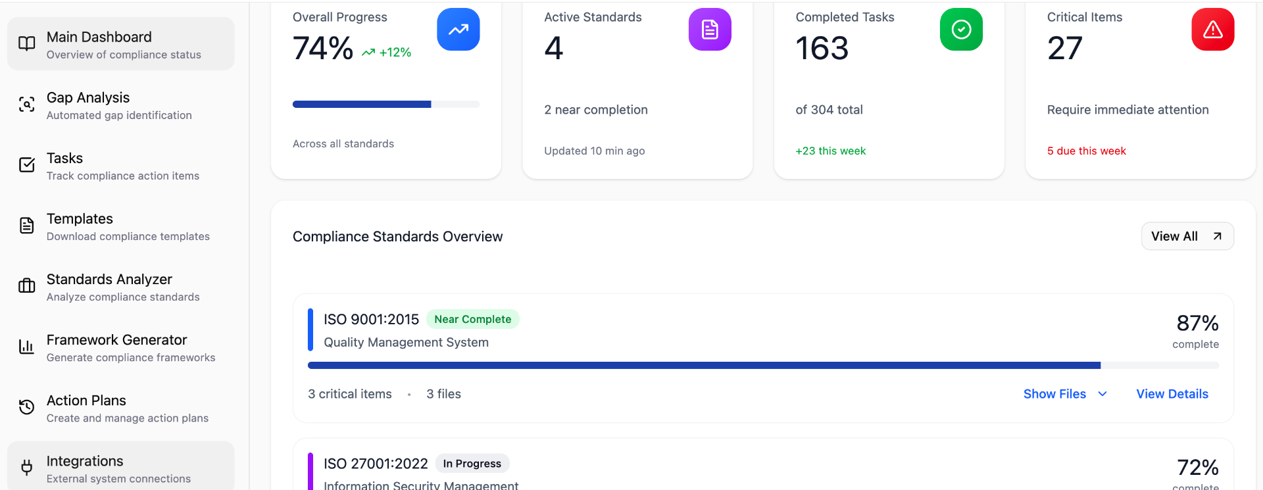
Task: Click the '3 files' label
Action: [443, 394]
